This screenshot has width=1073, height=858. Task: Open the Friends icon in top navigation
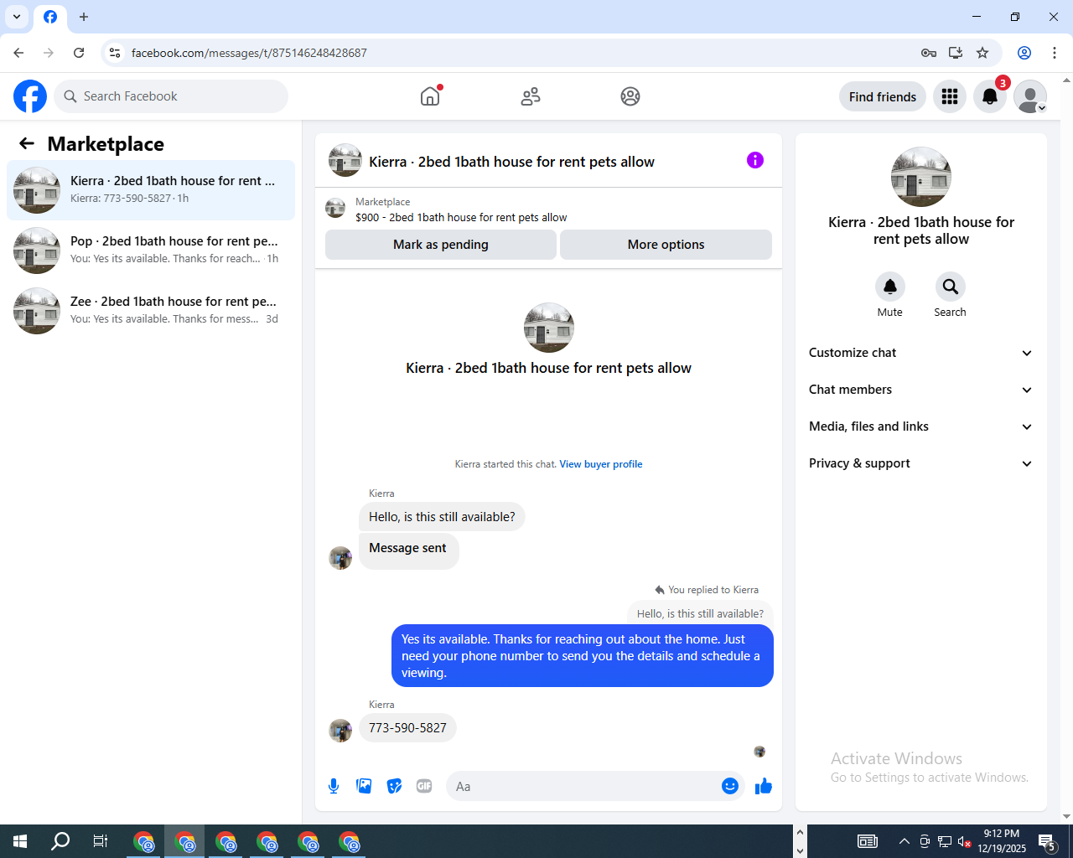531,96
